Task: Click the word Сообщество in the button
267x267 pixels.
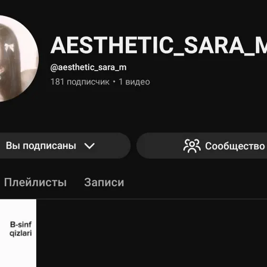Action: pyautogui.click(x=235, y=146)
